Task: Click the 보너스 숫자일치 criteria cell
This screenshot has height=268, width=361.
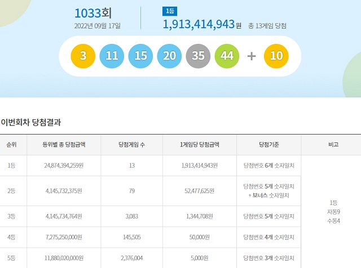Action: click(x=269, y=191)
